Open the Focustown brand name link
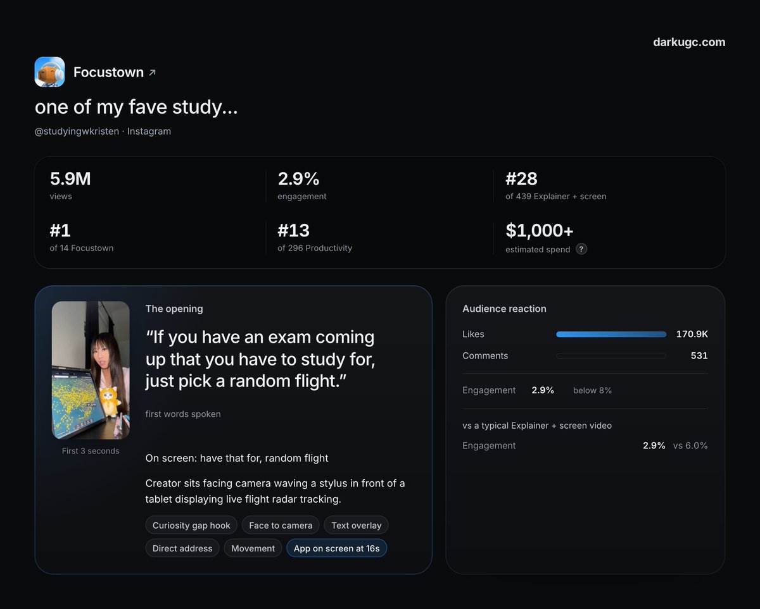Image resolution: width=760 pixels, height=609 pixels. 108,72
